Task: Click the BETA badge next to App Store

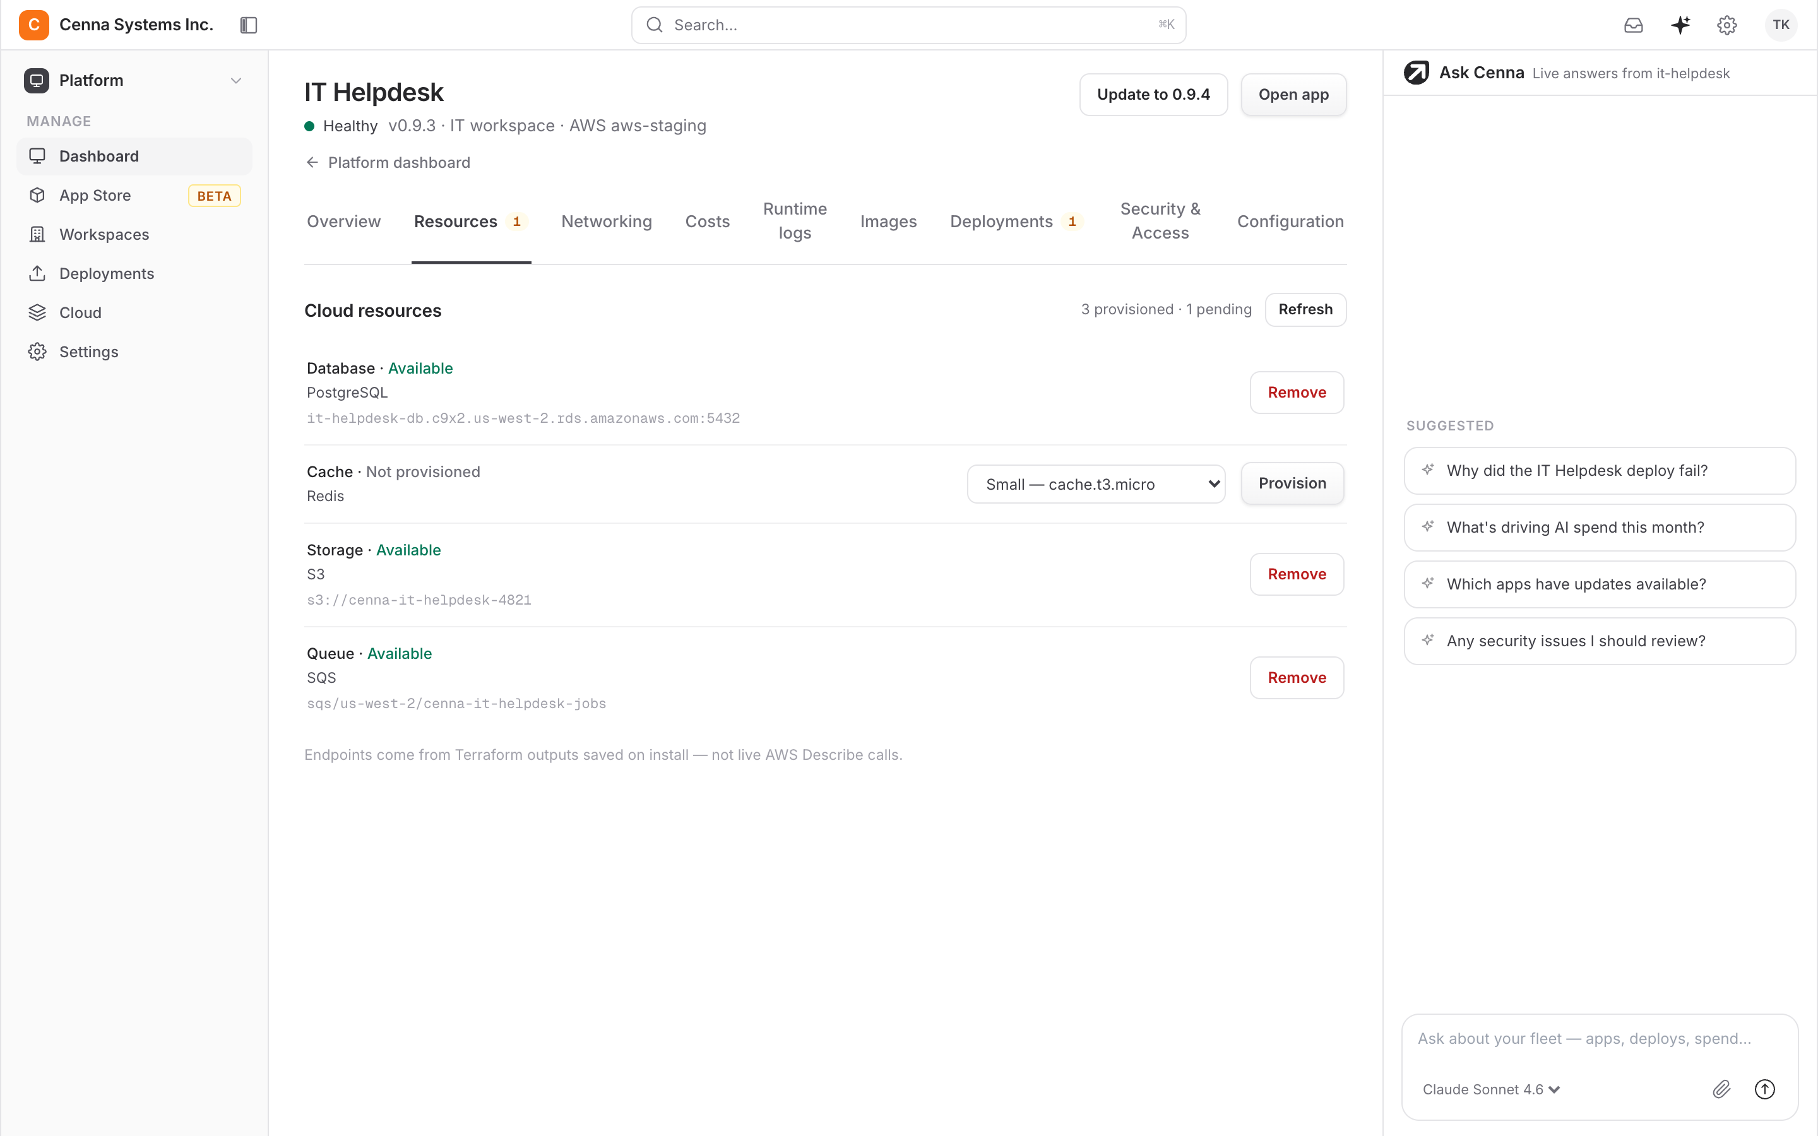Action: (214, 196)
